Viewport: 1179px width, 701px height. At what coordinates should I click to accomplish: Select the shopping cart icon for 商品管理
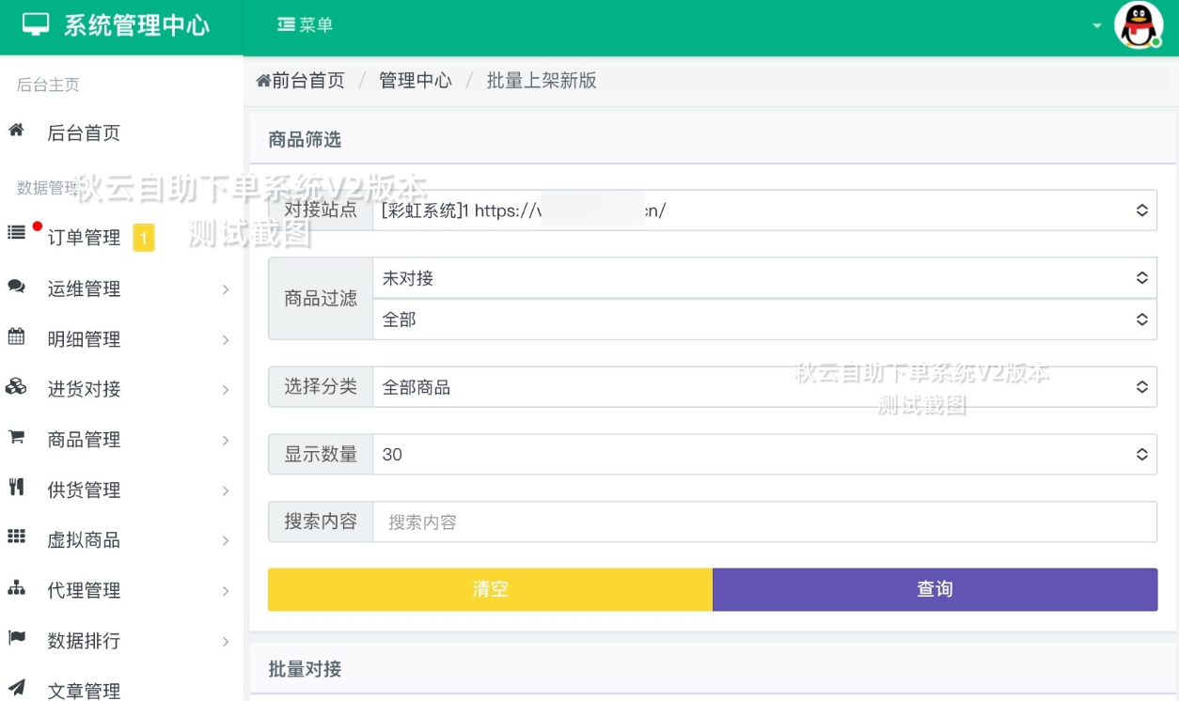(x=15, y=439)
